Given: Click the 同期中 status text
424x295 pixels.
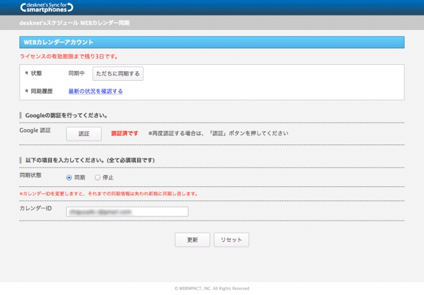Looking at the screenshot, I should [76, 73].
